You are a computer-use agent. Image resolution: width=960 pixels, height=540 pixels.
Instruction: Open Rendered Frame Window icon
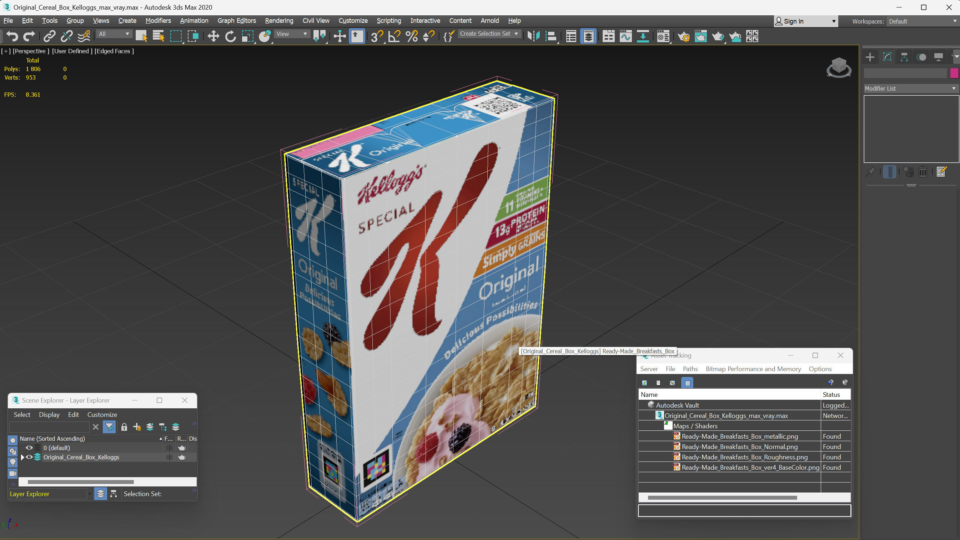pyautogui.click(x=700, y=36)
